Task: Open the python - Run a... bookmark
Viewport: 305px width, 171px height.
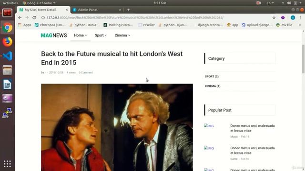Action: (84, 25)
